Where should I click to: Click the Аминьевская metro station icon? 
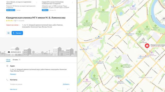(x=84, y=49)
